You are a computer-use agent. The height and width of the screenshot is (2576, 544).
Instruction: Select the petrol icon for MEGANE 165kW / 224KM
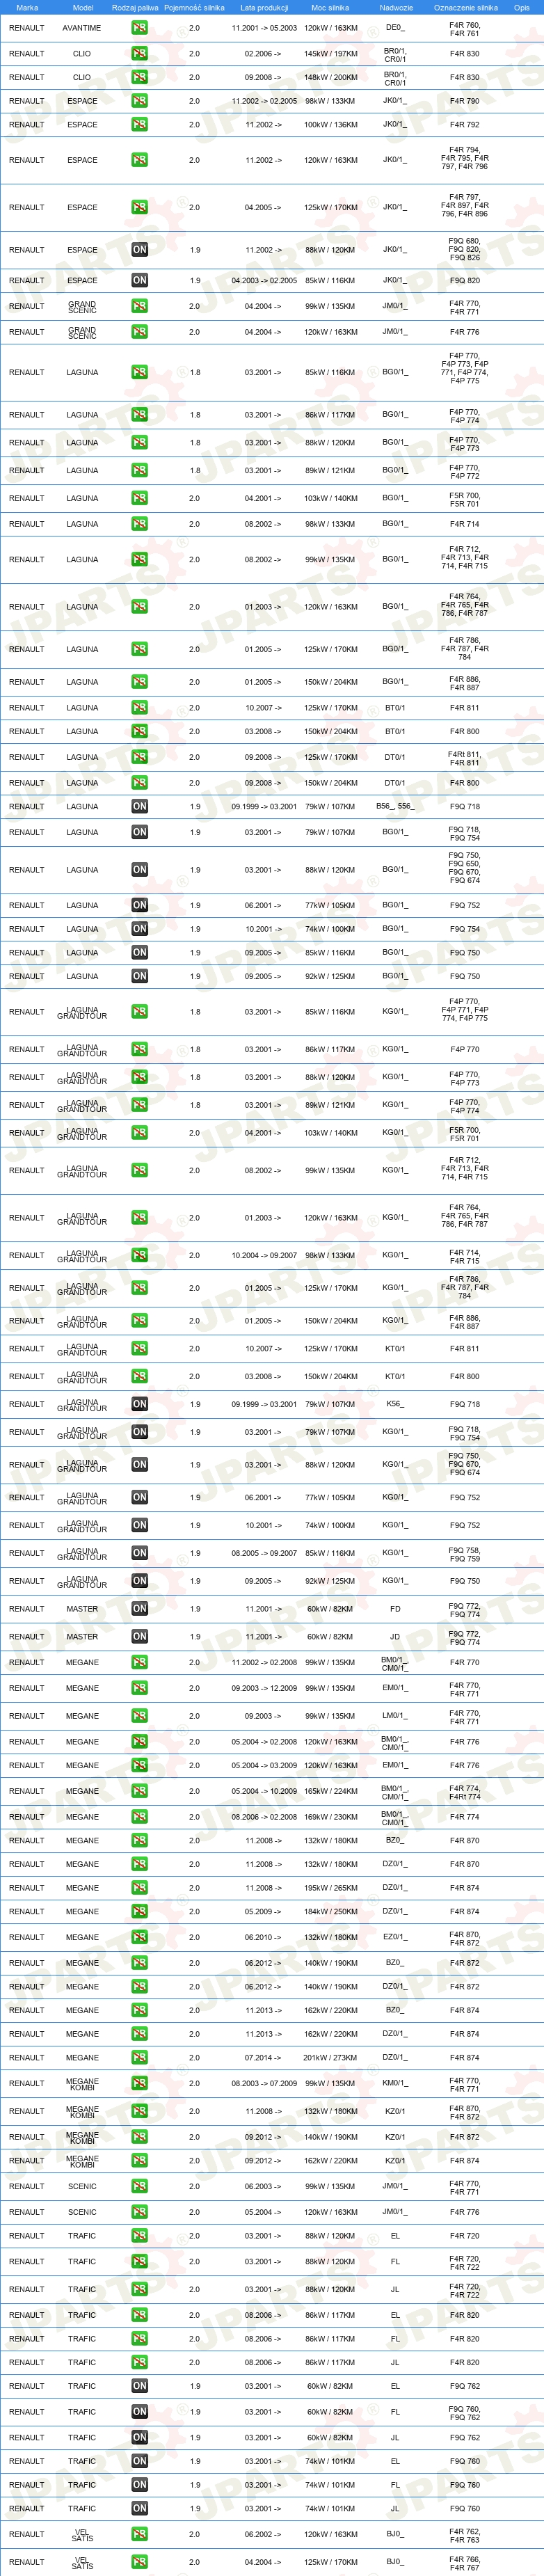pyautogui.click(x=139, y=1791)
